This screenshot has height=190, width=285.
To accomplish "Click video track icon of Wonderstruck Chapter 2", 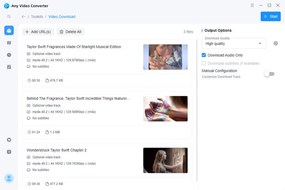I will [28, 157].
